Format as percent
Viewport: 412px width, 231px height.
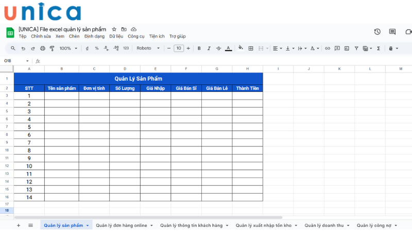coord(97,48)
